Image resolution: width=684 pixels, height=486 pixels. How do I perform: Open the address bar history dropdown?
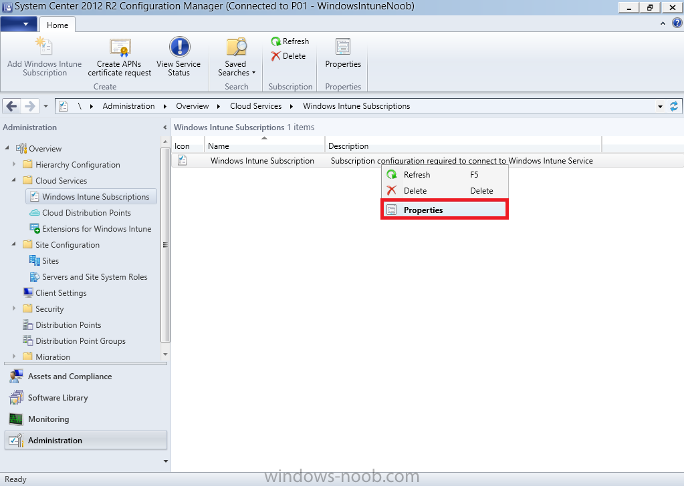tap(660, 106)
